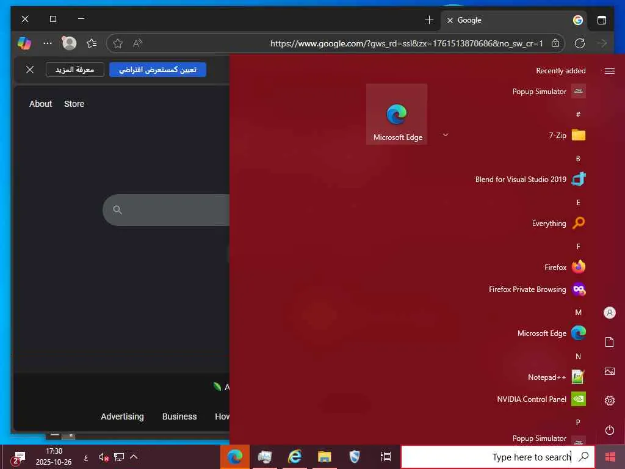Click the Edge address bar URL
The width and height of the screenshot is (625, 469).
(x=406, y=43)
